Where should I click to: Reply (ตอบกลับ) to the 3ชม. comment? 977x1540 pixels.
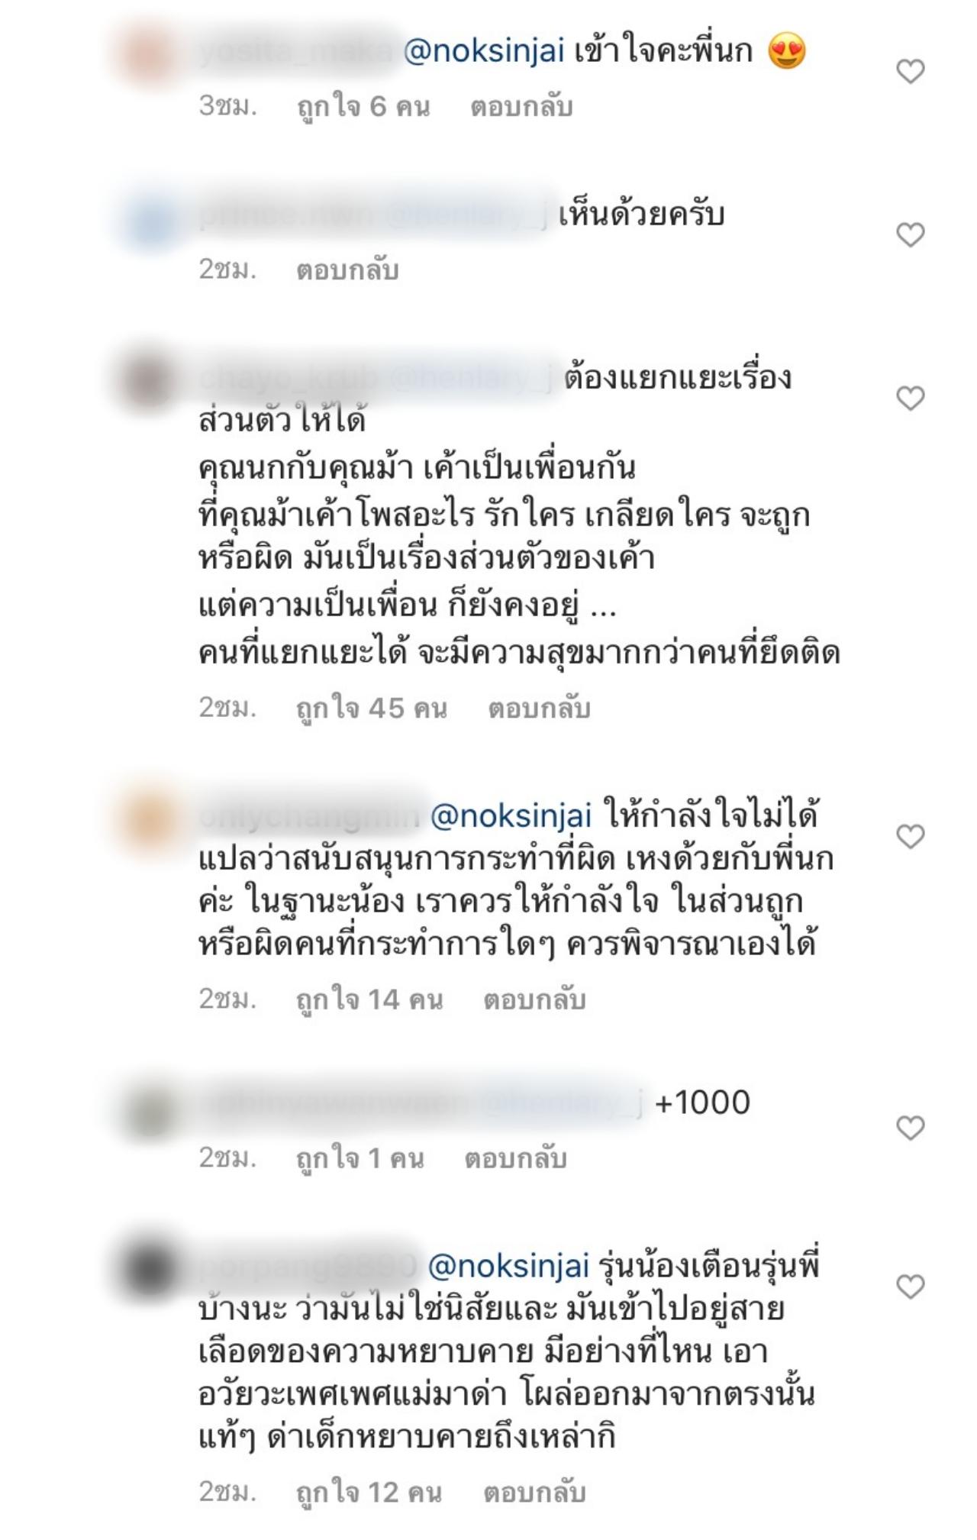(521, 107)
